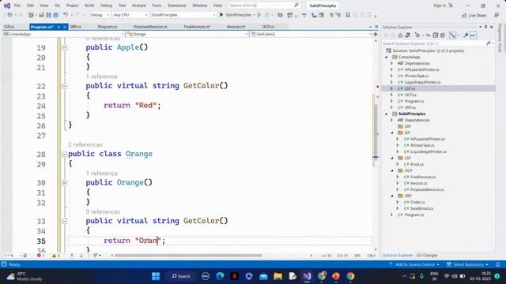Open the Debug menu
Viewport: 506px width, 284px height.
point(106,6)
